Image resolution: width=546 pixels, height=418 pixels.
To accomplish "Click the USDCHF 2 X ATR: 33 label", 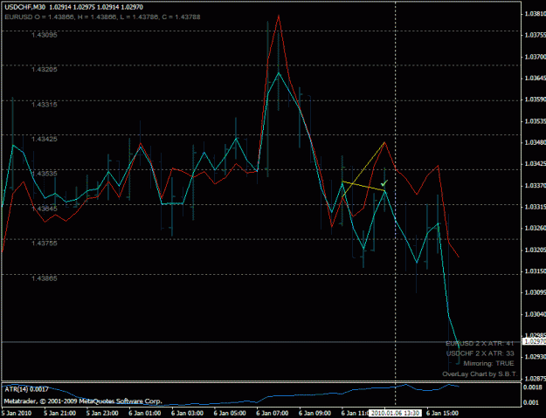I will [480, 353].
